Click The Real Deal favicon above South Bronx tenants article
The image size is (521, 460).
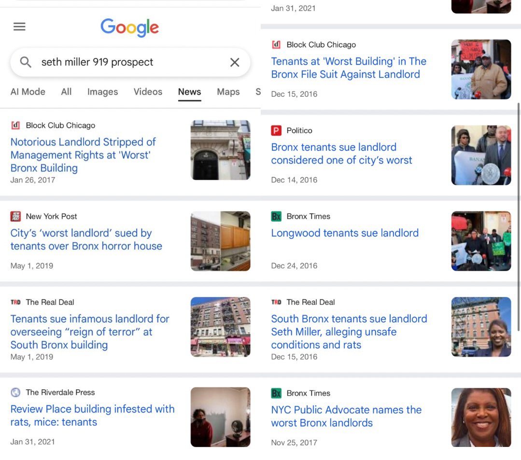(x=276, y=302)
